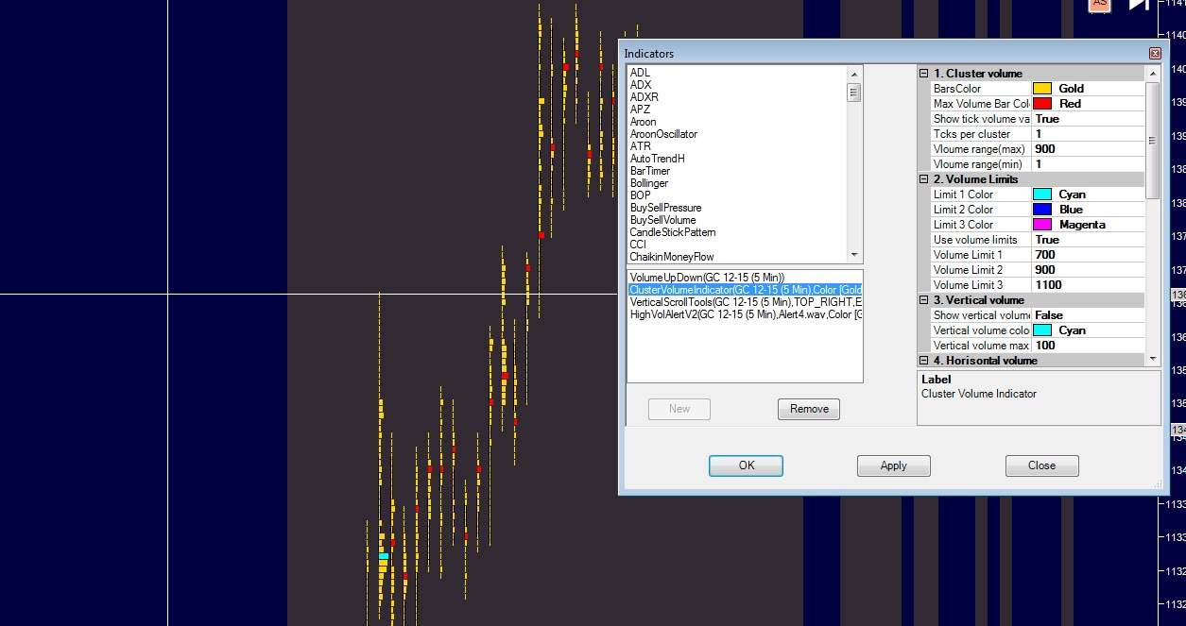Click the Gold BarsColor swatch
Image resolution: width=1186 pixels, height=626 pixels.
[x=1042, y=89]
